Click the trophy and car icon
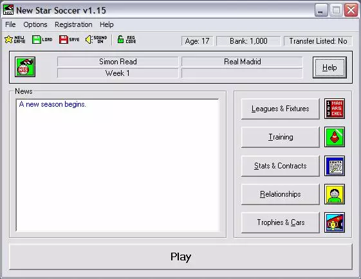The height and width of the screenshot is (279, 361). click(x=335, y=222)
